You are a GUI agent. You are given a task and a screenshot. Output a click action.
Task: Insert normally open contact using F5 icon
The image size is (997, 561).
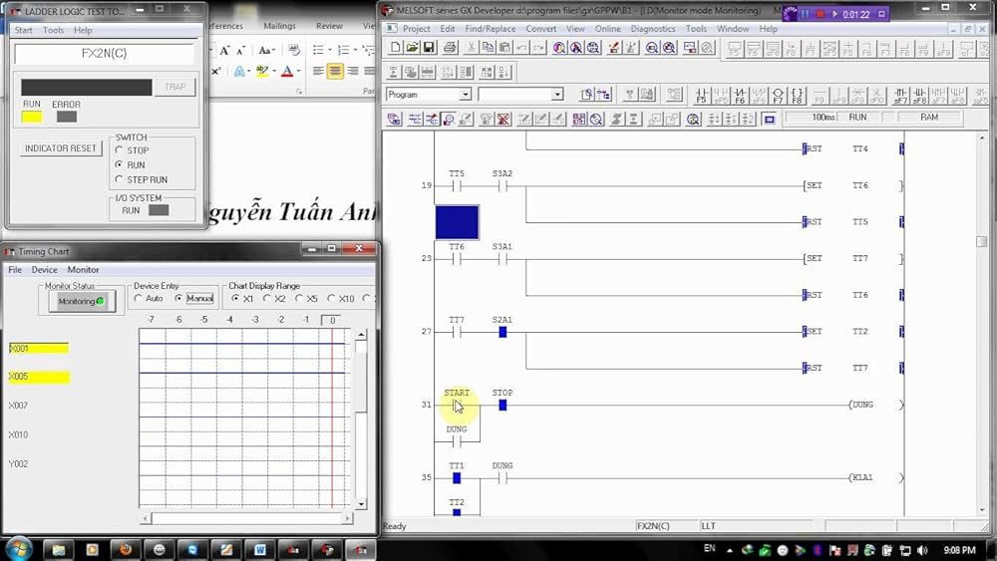(701, 95)
